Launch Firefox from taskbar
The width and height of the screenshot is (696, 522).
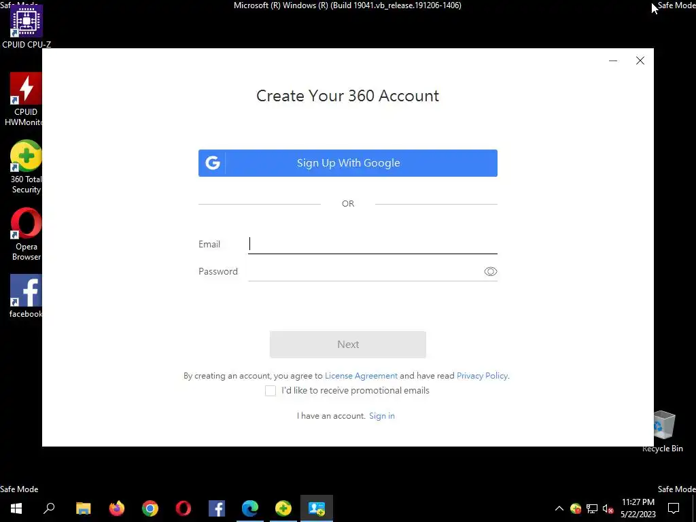pos(117,508)
